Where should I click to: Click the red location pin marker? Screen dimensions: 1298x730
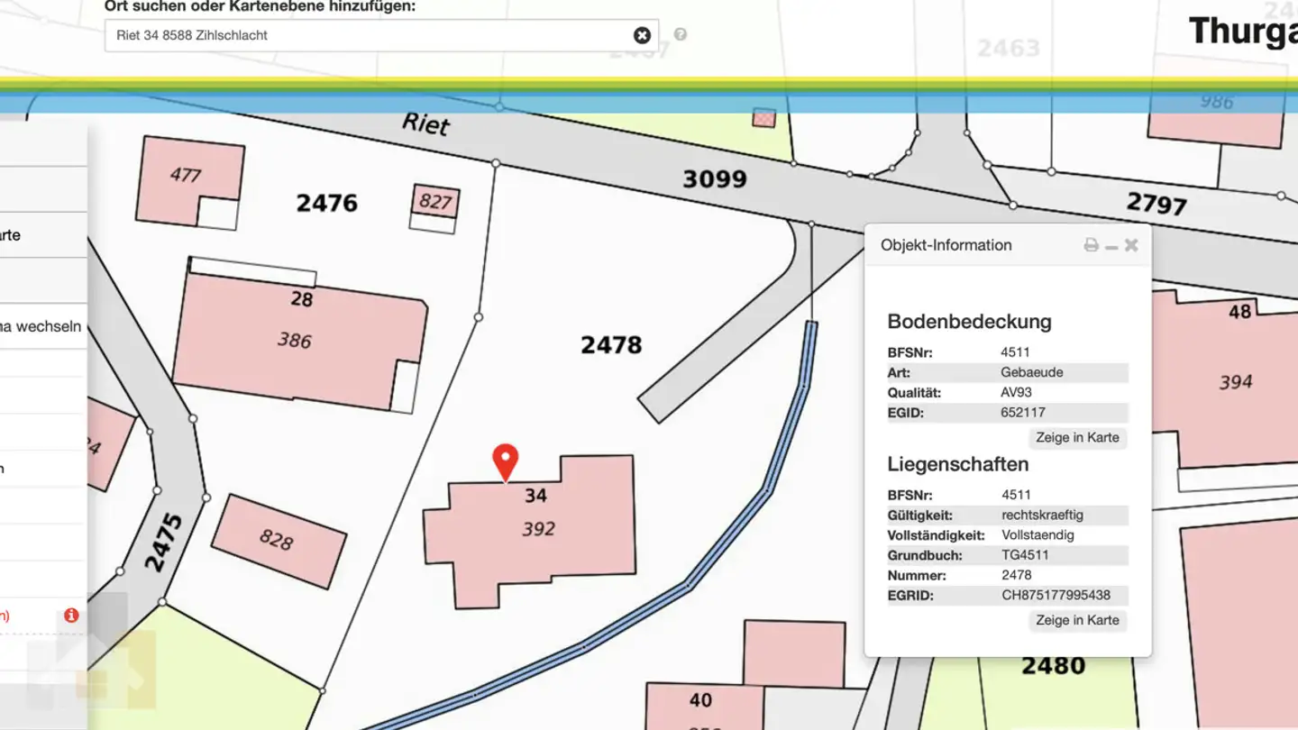tap(506, 462)
